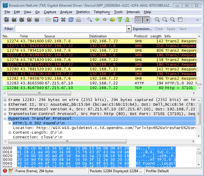Screen dimensions: 204x176
Task: Click in the Filter input field
Action: (71, 29)
